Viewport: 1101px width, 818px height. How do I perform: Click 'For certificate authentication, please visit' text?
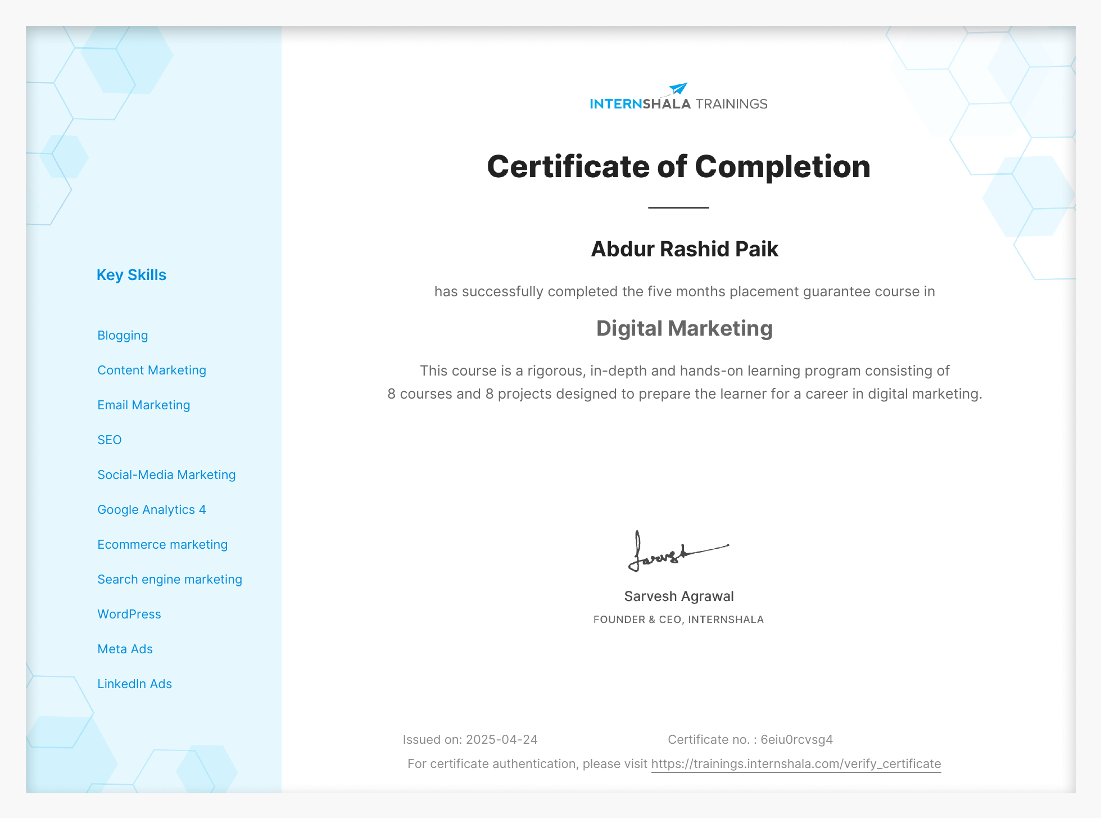coord(527,764)
